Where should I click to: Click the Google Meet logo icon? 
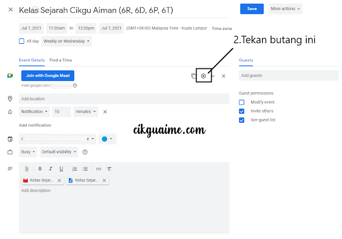(x=10, y=76)
